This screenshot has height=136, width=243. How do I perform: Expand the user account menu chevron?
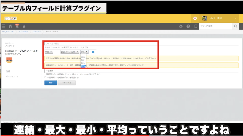pos(236,18)
